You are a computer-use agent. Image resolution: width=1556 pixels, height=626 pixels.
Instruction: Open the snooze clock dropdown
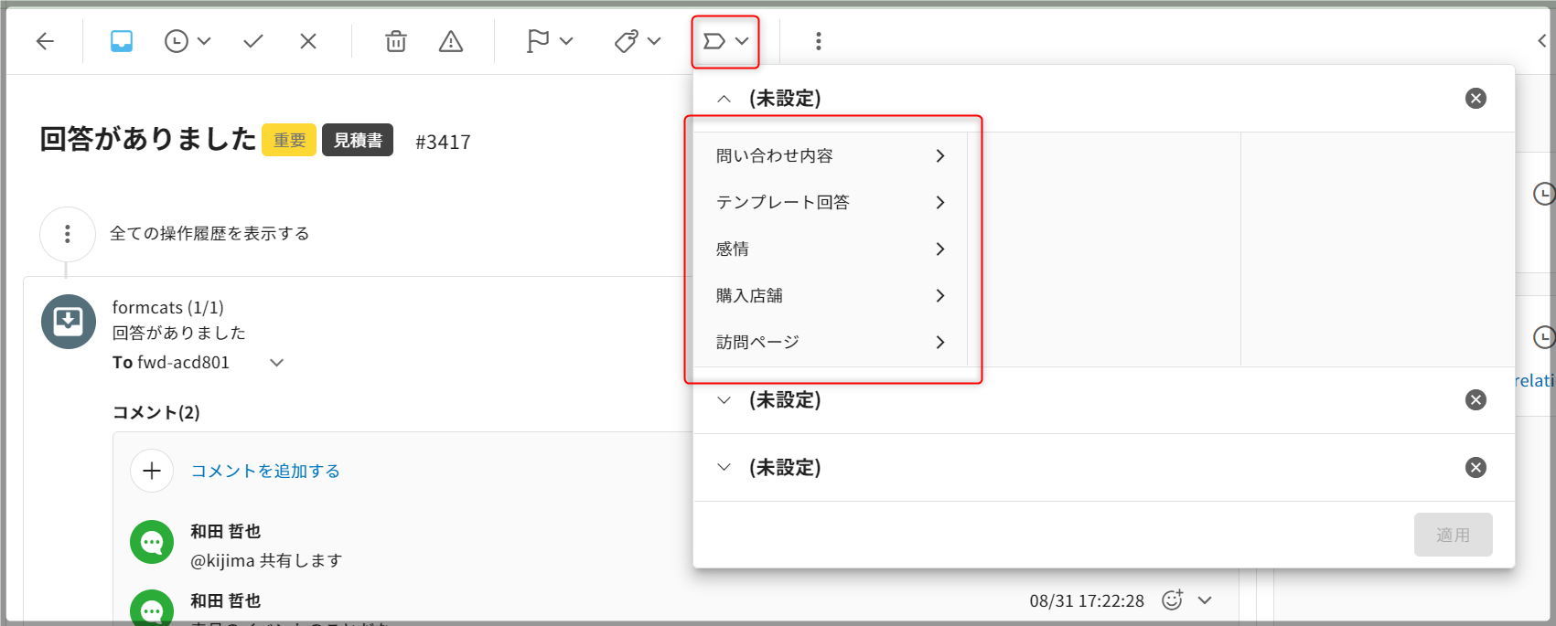pyautogui.click(x=187, y=41)
